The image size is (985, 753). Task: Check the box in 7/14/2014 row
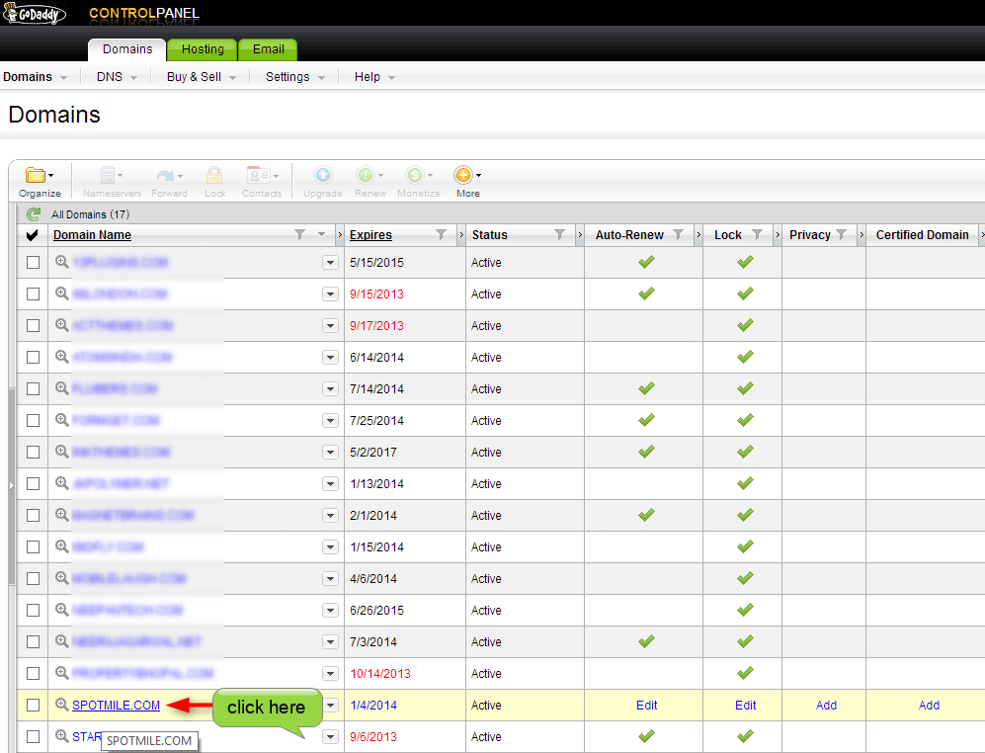[x=34, y=389]
